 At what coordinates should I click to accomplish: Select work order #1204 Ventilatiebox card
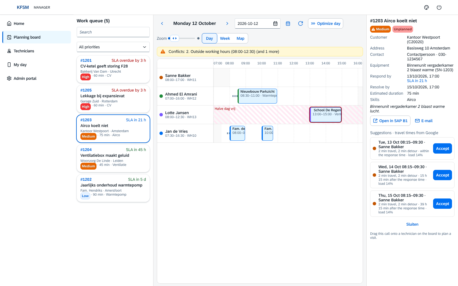coord(113,158)
